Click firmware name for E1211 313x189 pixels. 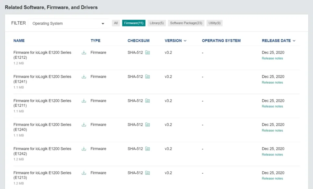(42, 103)
